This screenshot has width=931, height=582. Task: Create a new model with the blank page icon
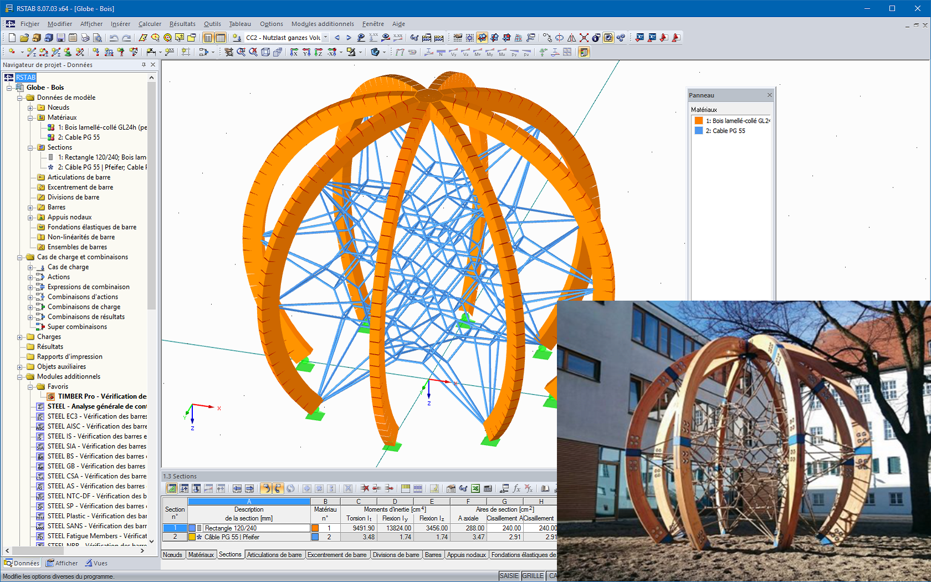pyautogui.click(x=12, y=38)
